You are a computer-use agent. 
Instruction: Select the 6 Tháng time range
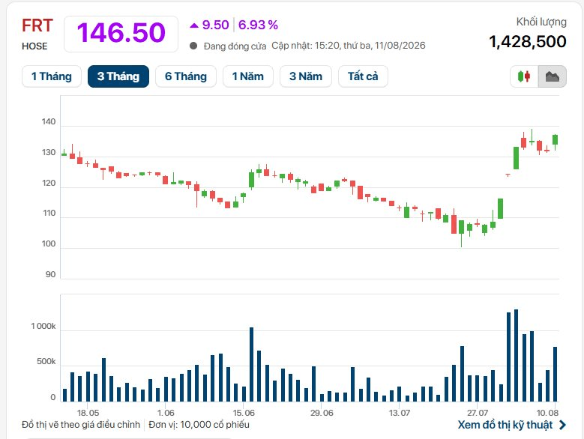click(x=186, y=76)
